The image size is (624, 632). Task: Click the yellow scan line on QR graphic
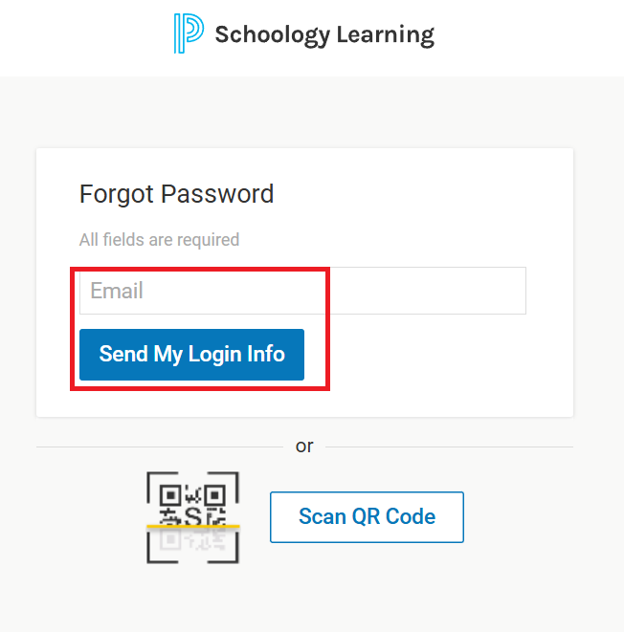click(x=193, y=527)
